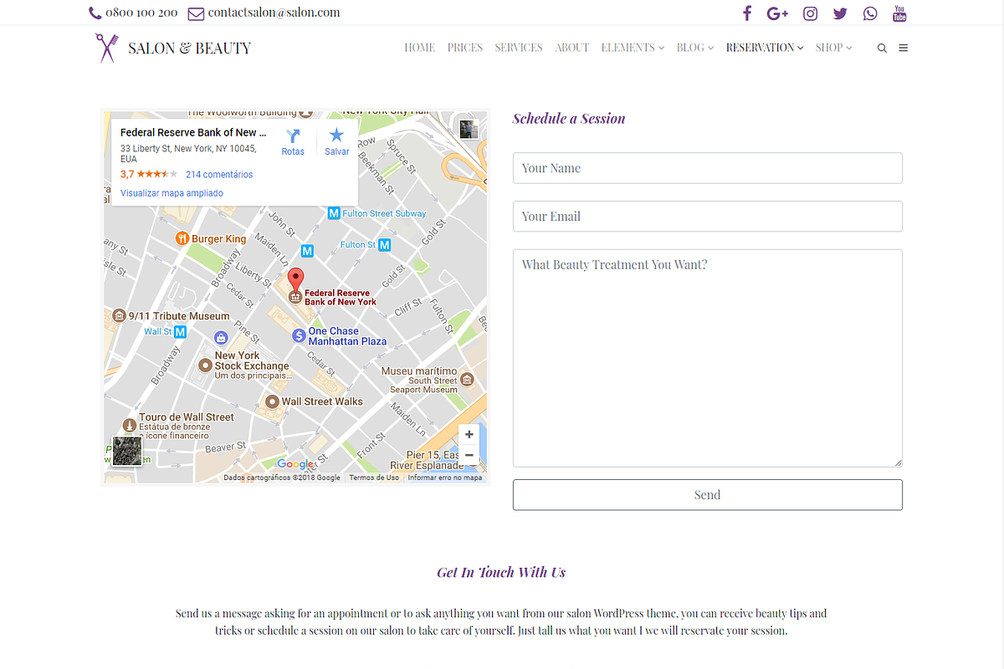Open the WhatsApp social icon
Viewport: 1004px width, 669px height.
871,13
